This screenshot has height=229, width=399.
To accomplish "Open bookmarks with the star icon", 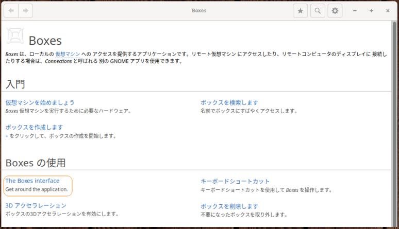I will click(x=300, y=11).
